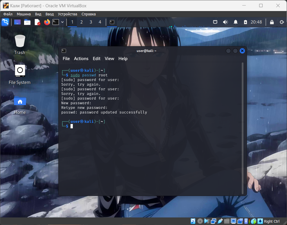Click the 'sudo passwd root' command text
This screenshot has height=225, width=287.
pyautogui.click(x=89, y=75)
